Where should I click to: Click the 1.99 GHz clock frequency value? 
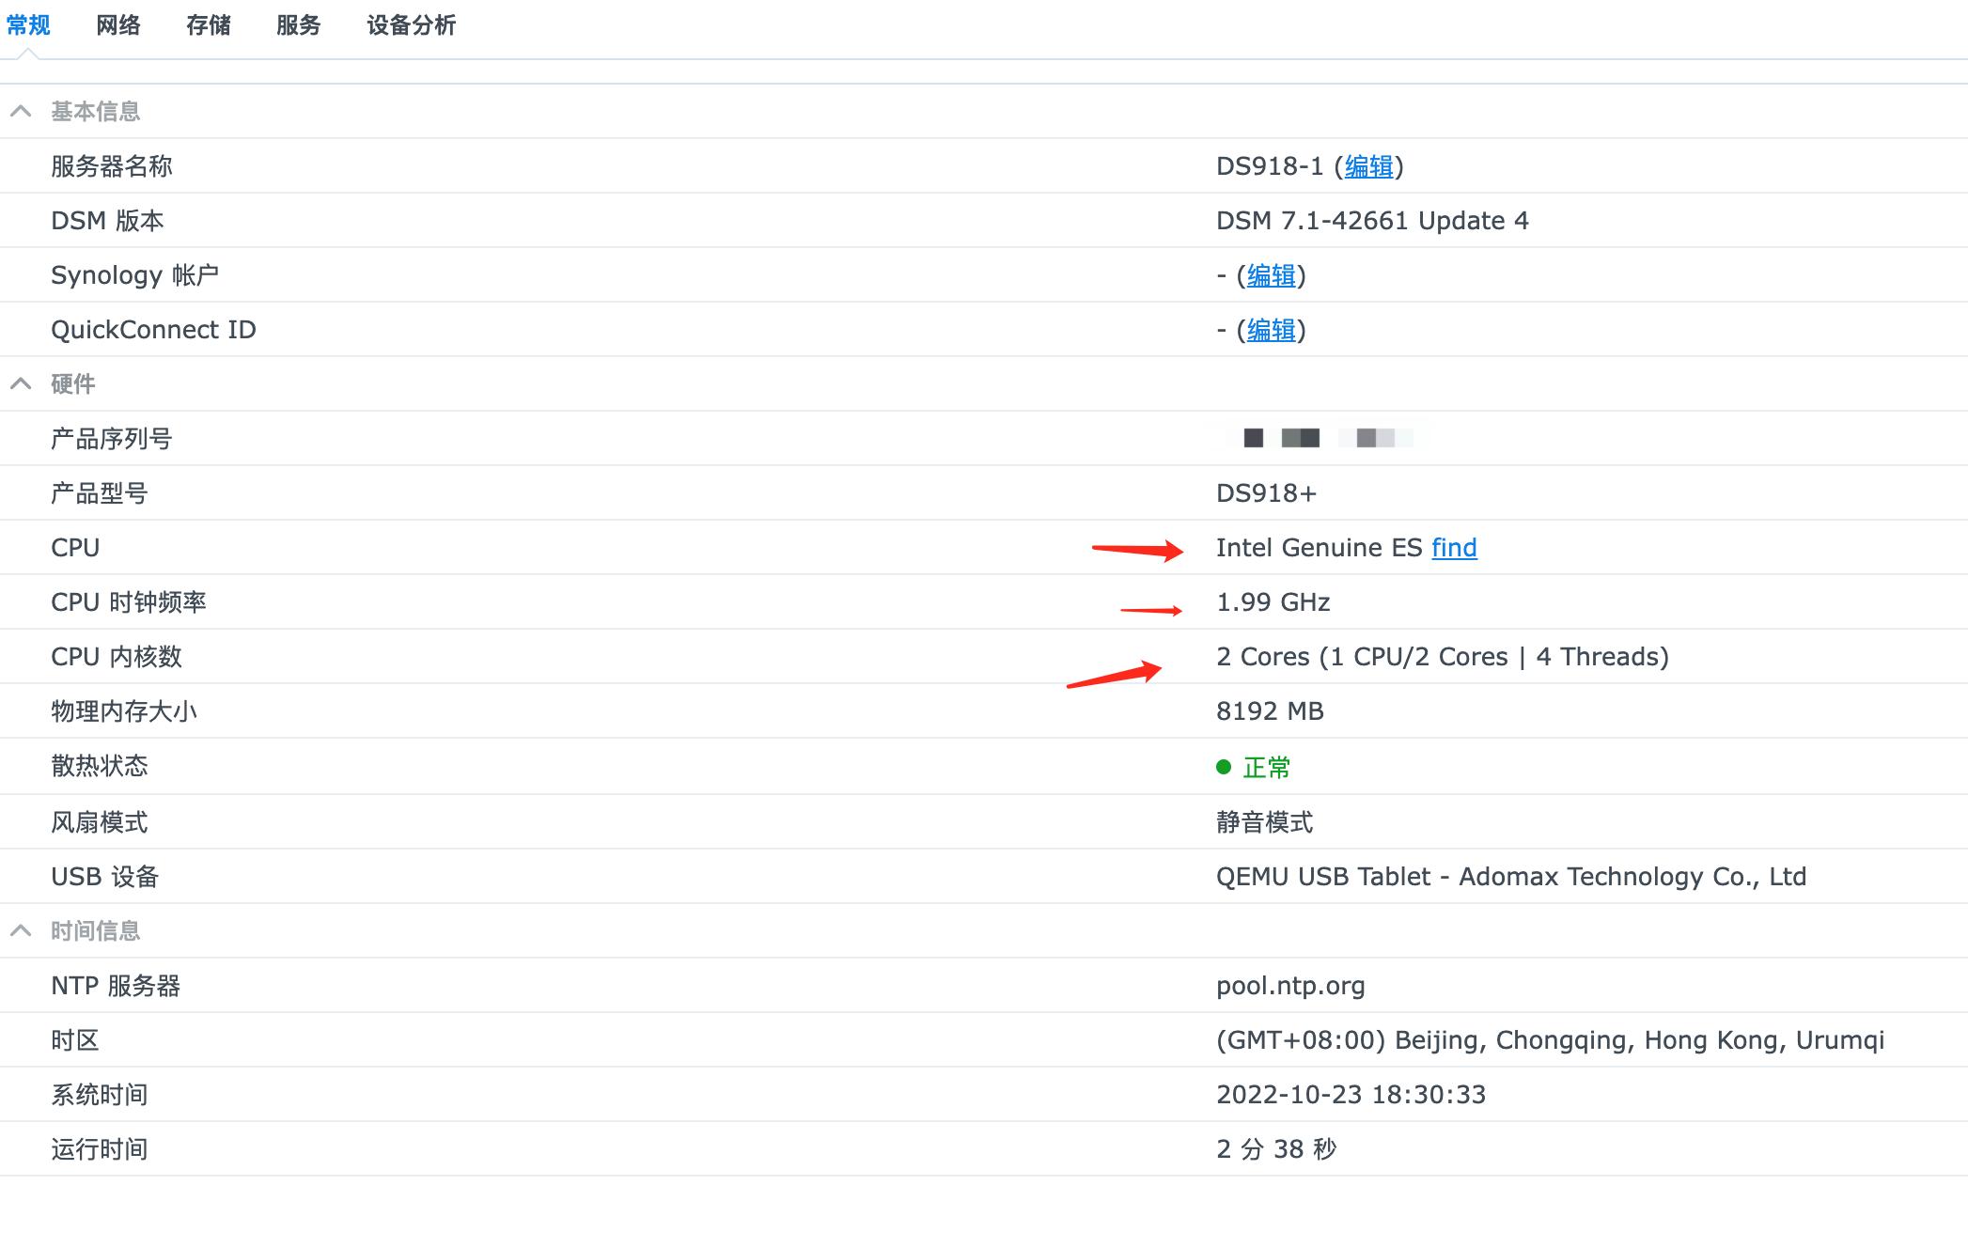coord(1273,602)
